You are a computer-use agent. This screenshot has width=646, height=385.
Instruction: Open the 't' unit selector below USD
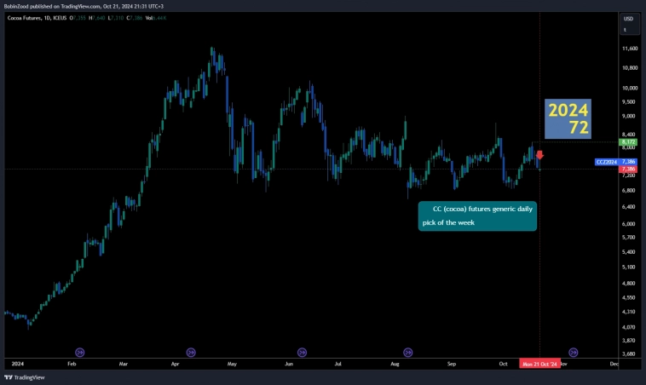tap(628, 30)
